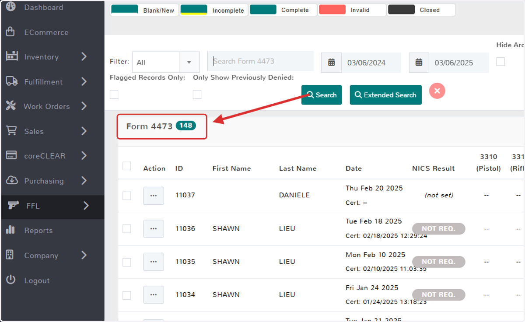Click the red circular clear X button
Viewport: 525px width, 322px height.
tap(437, 91)
